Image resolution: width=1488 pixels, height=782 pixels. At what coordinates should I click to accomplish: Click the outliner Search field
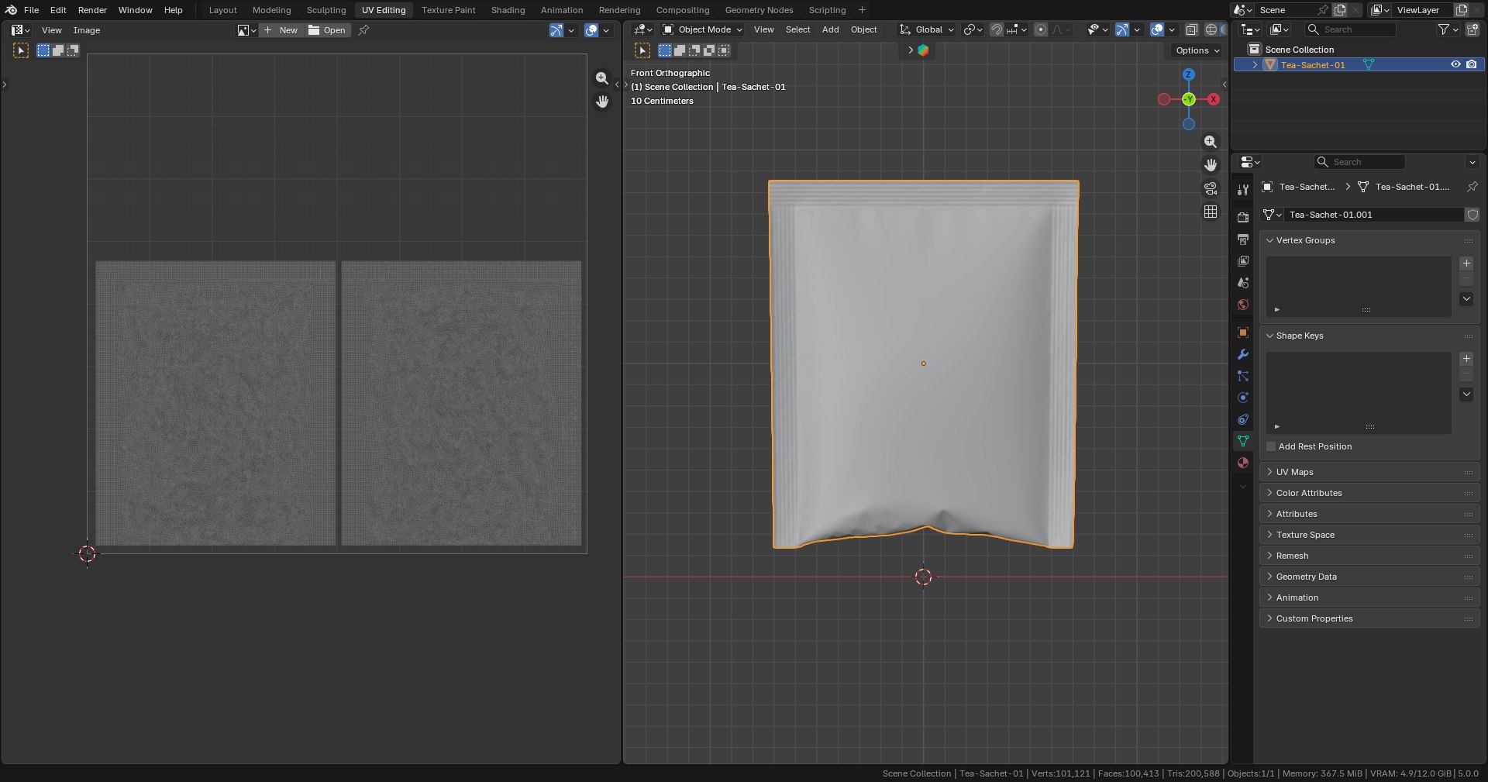click(x=1351, y=29)
